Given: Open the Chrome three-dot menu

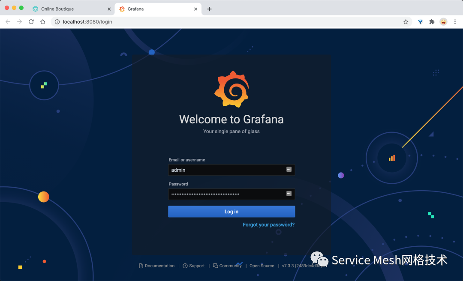Looking at the screenshot, I should 455,21.
